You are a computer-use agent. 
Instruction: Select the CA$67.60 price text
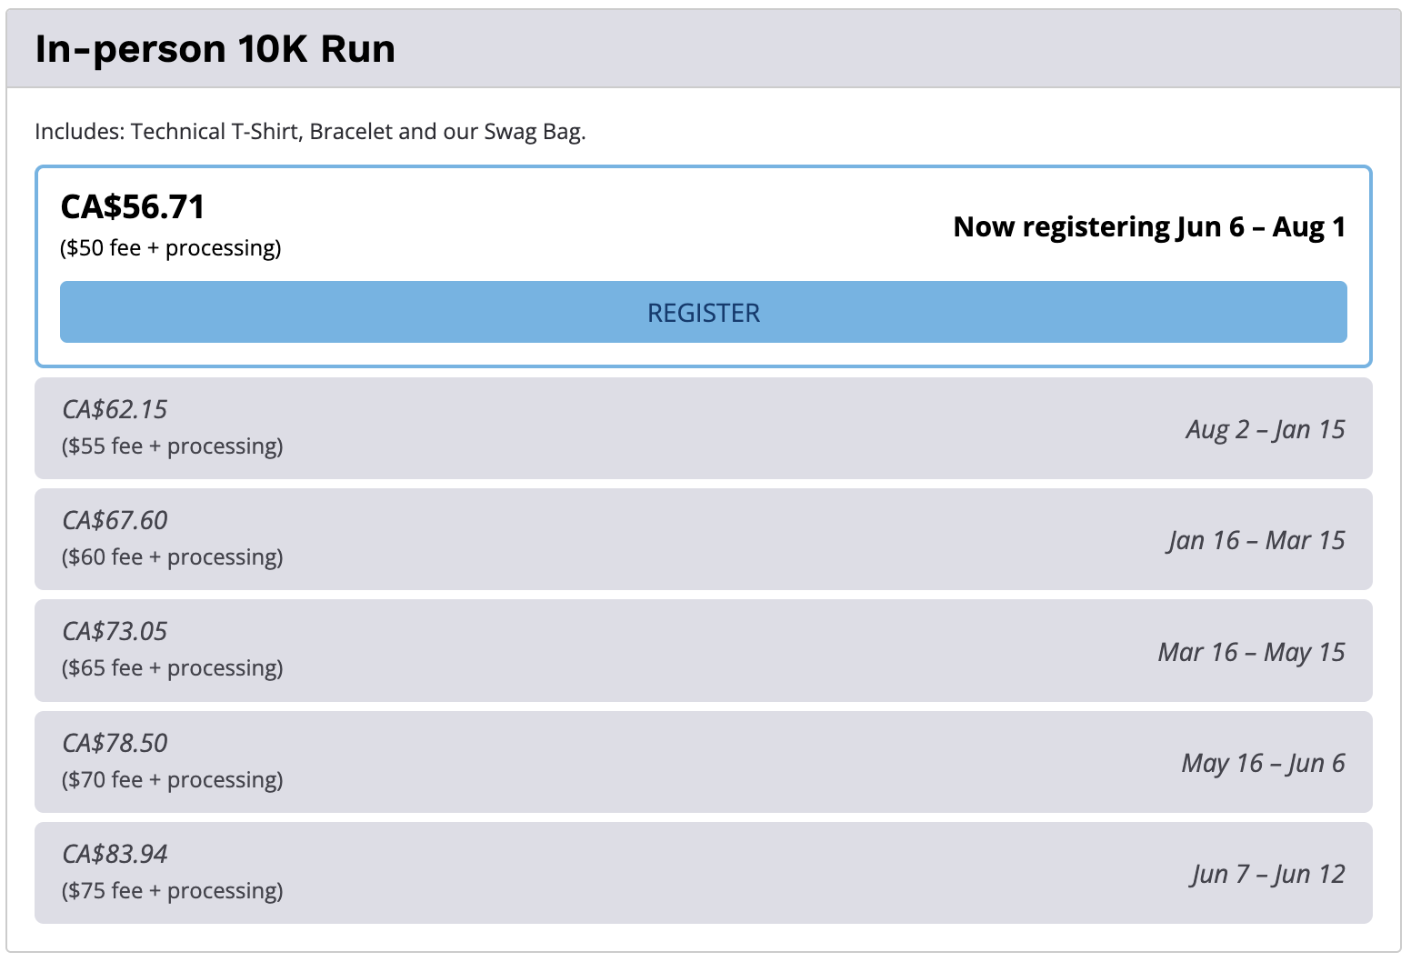tap(115, 520)
